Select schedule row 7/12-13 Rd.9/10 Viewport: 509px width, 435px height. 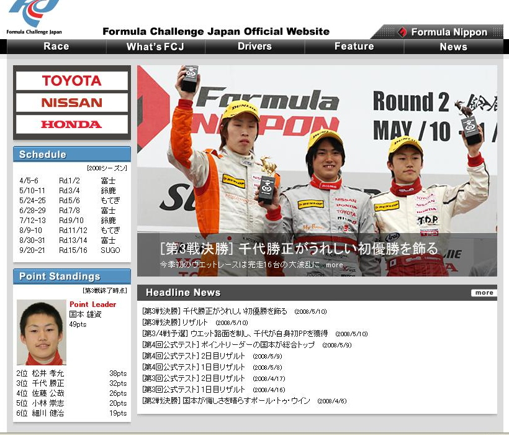70,221
